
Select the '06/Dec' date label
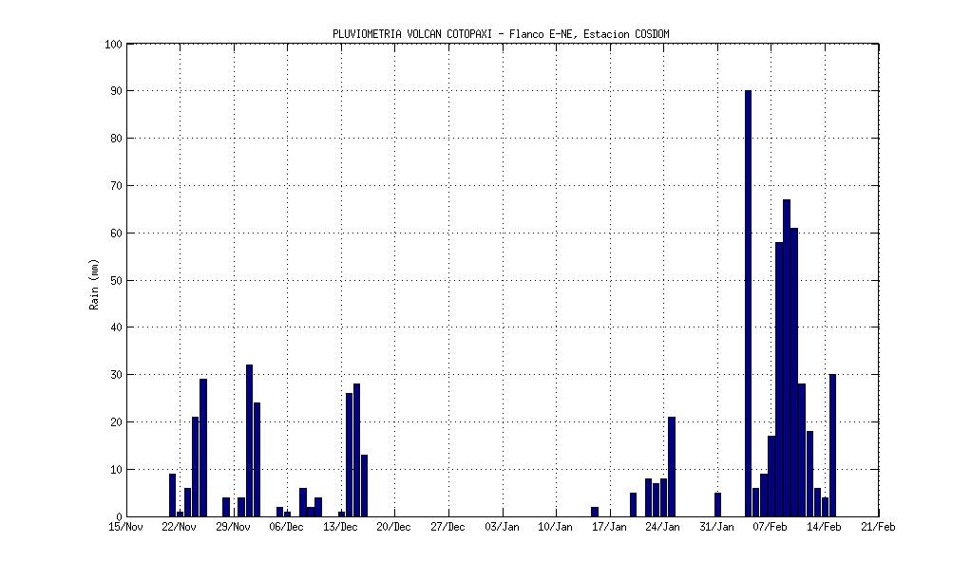287,527
